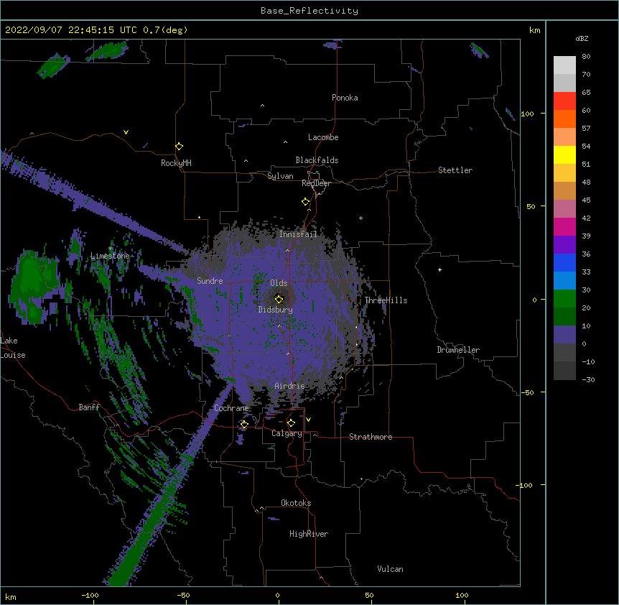
Task: Click the yellow diamond marker above RockyMH
Action: point(180,146)
